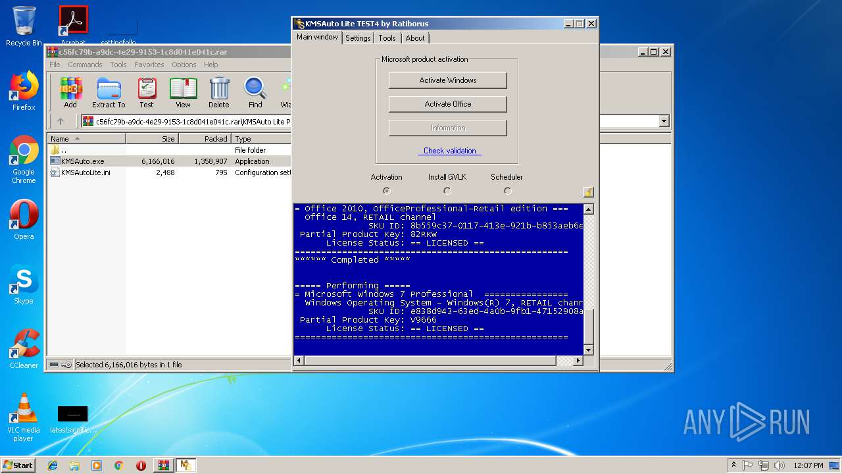Click Windows Media Player taskbar icon
Screen dimensions: 842x474
tap(97, 465)
